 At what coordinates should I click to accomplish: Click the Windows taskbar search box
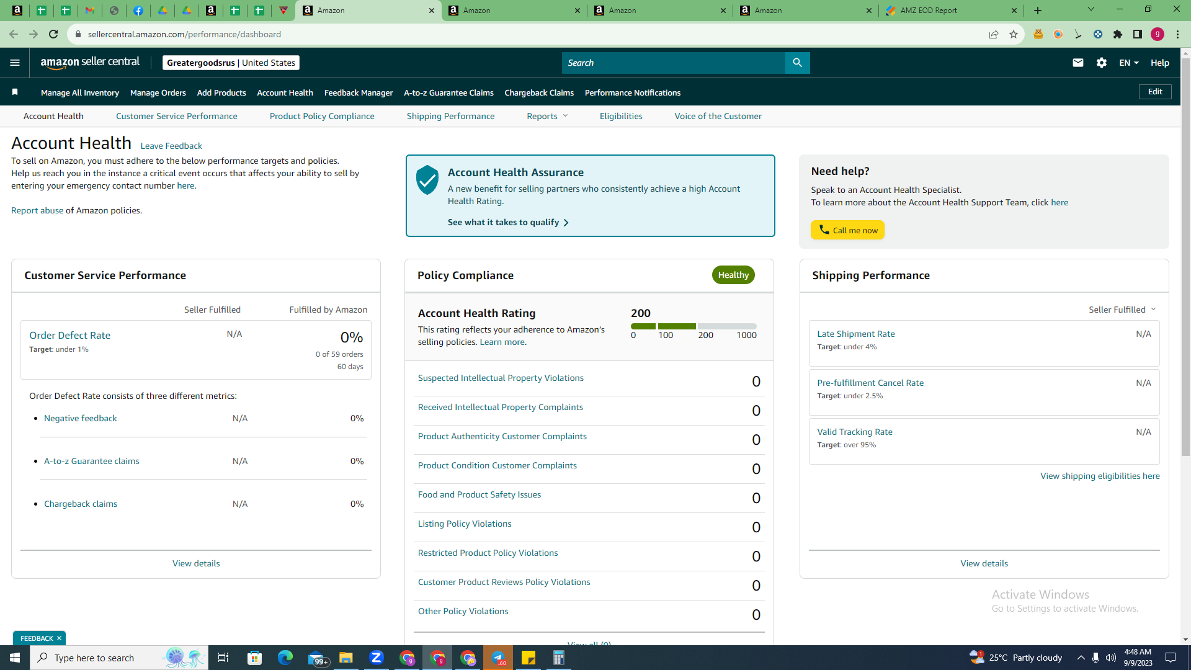tap(118, 658)
